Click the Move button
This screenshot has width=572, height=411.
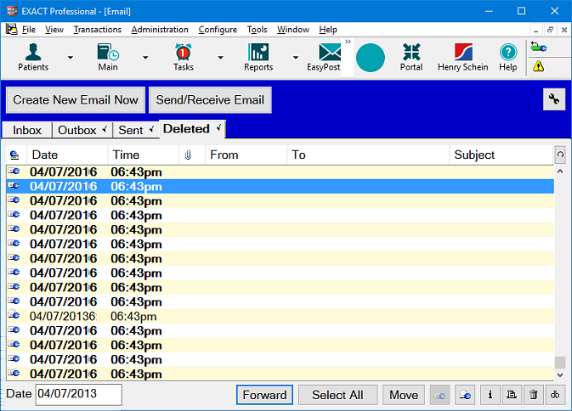(x=404, y=395)
